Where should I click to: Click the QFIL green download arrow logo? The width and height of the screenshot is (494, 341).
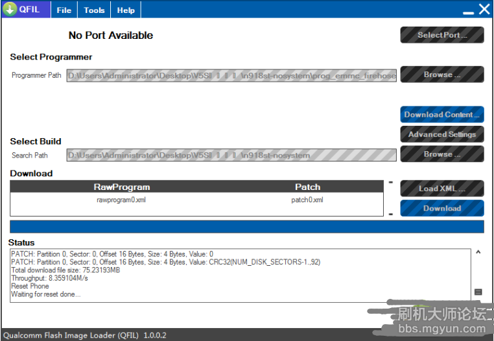point(10,9)
